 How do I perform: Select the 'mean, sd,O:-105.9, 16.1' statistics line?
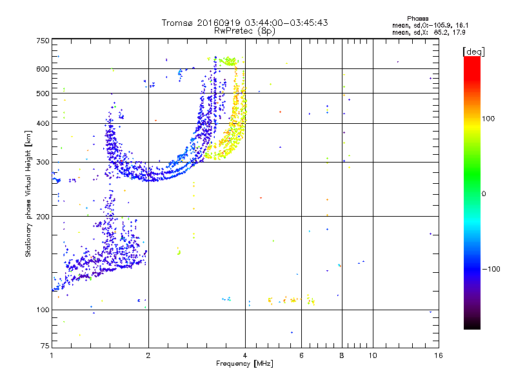430,25
